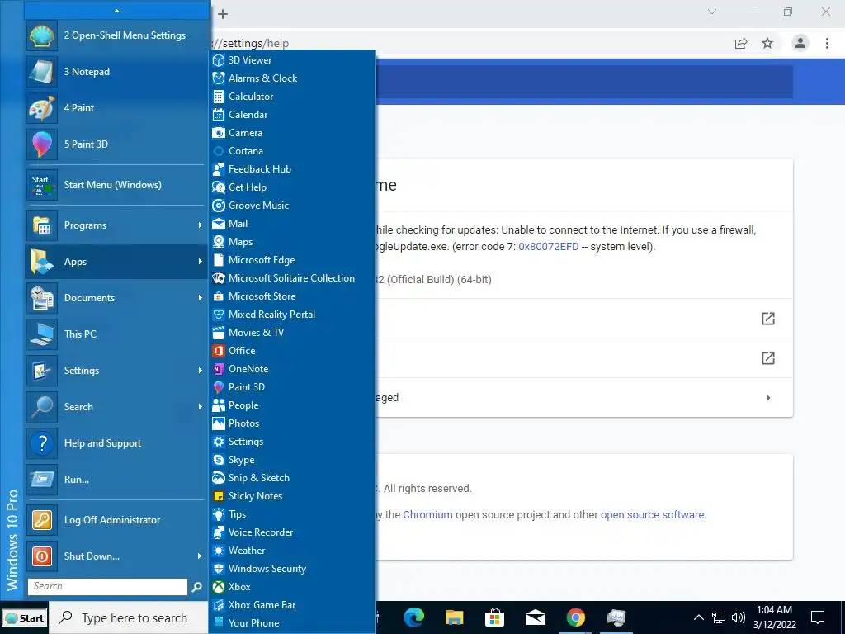Open Sticky Notes icon
This screenshot has width=845, height=634.
tap(218, 496)
